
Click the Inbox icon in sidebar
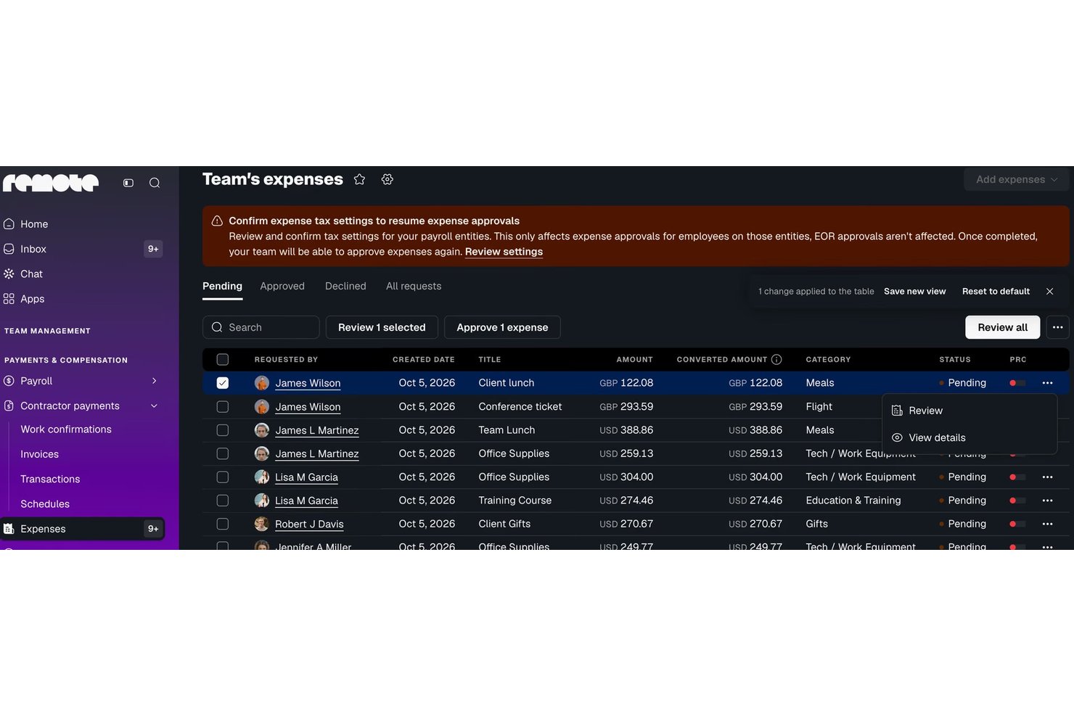9,249
